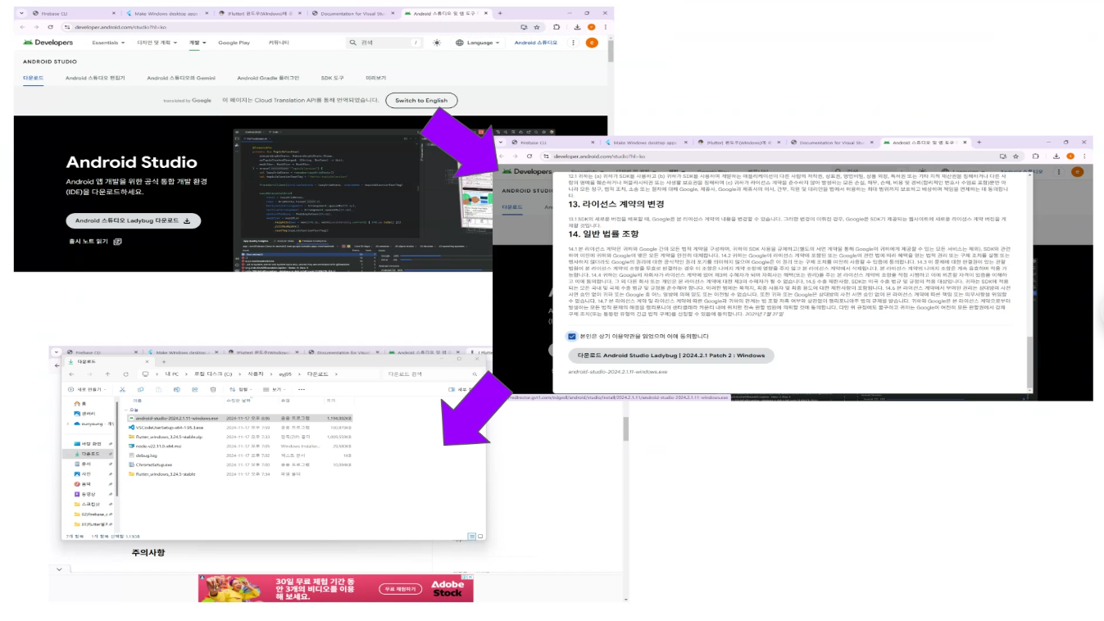
Task: Switch to Make Windows desktop apps tab in hero page browser
Action: pos(168,14)
